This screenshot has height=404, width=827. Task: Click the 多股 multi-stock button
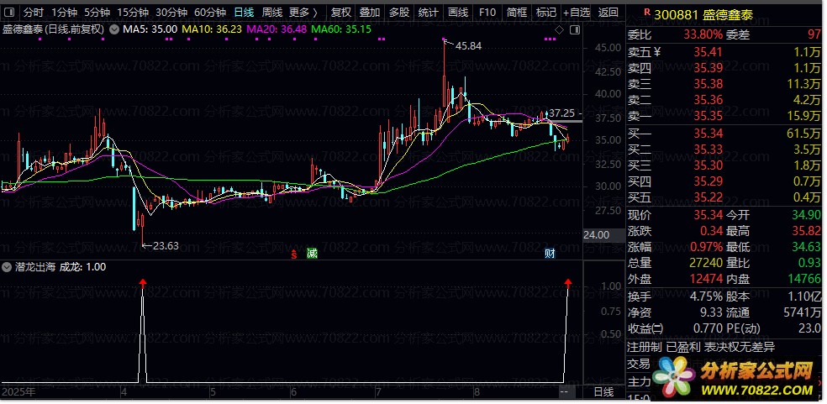398,12
